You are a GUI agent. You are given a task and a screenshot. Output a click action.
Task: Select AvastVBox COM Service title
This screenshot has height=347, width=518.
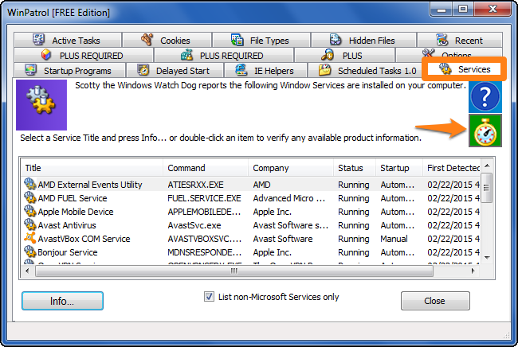pyautogui.click(x=84, y=239)
